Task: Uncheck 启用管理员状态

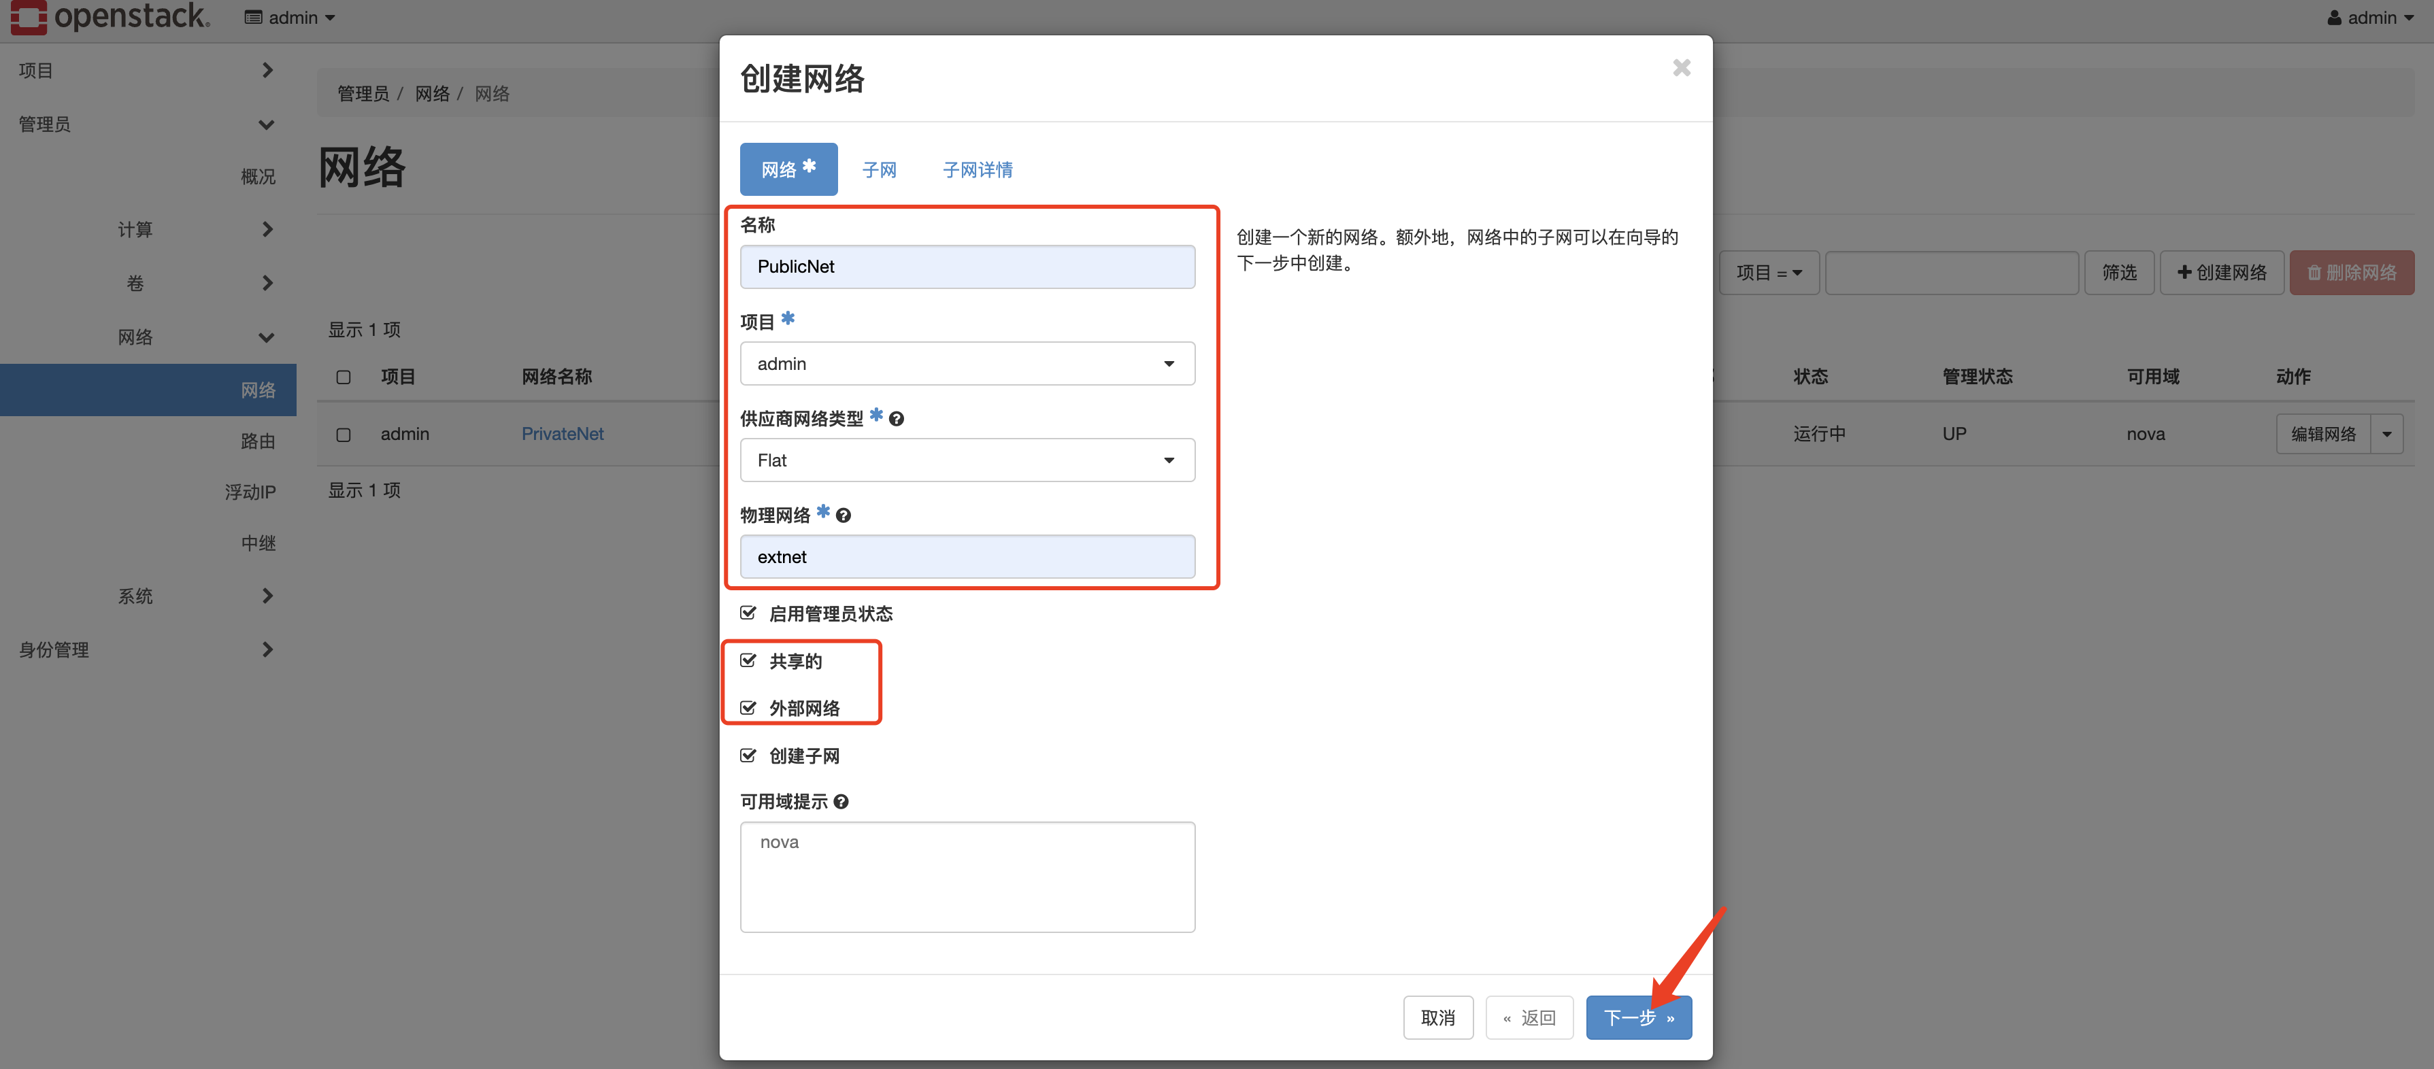Action: coord(748,613)
